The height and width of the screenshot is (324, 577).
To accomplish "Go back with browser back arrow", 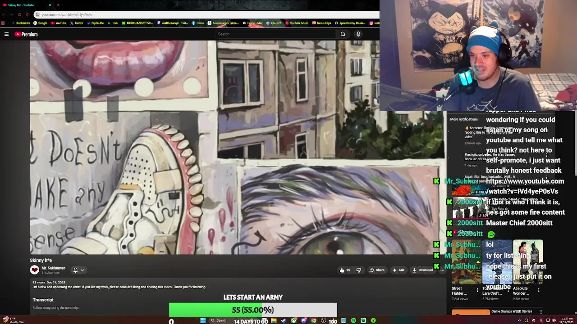I will coord(4,14).
